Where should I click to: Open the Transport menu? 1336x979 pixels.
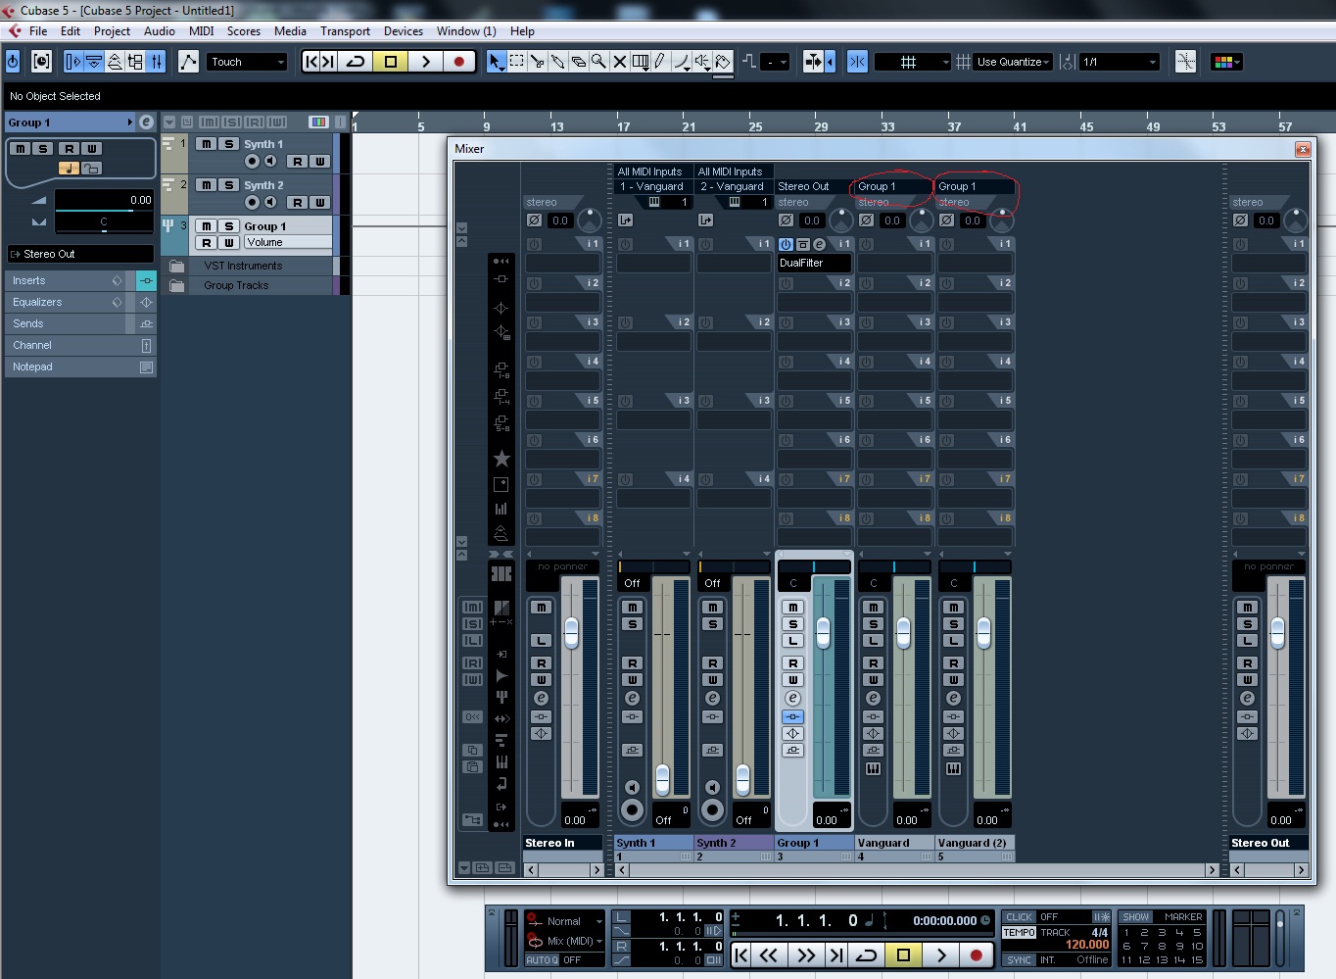[345, 31]
